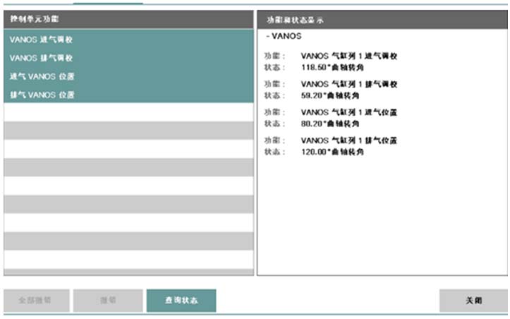Pick the "排气 VANOS 位置" list entry
The width and height of the screenshot is (510, 319).
(42, 95)
